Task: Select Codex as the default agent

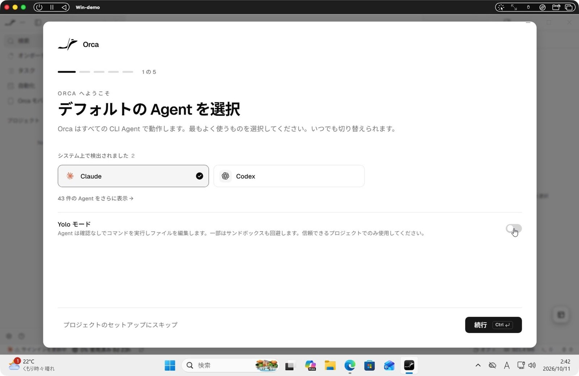Action: [x=289, y=176]
